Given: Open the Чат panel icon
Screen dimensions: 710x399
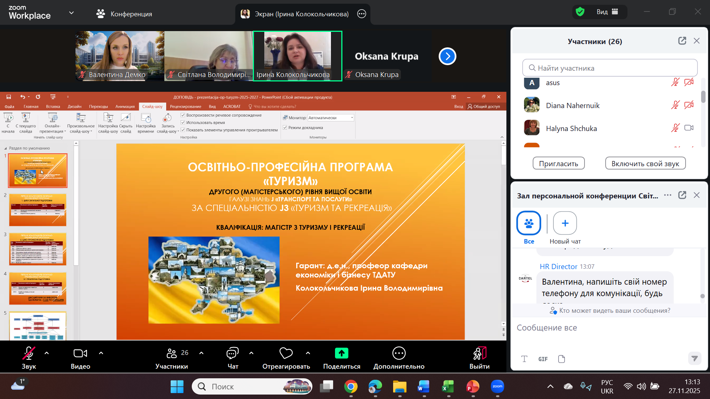Looking at the screenshot, I should coord(232,353).
